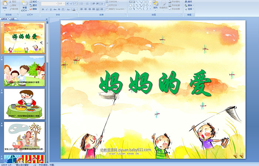259x166 pixels.
Task: Click the Shrink Font icon
Action: 71,3
